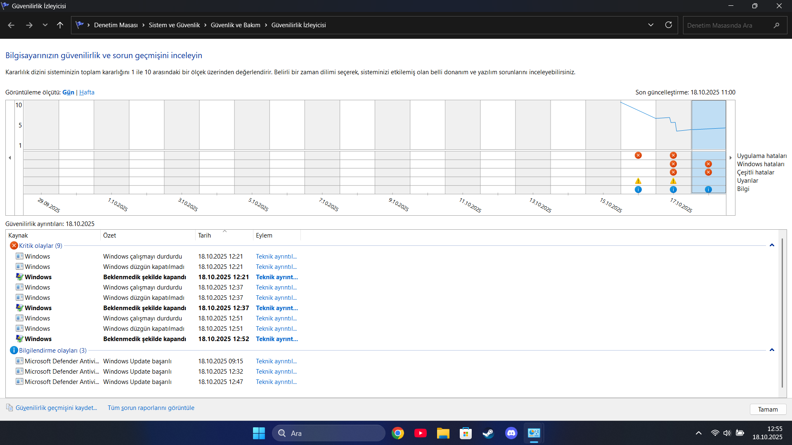792x445 pixels.
Task: Collapse the Bilgilendirme olayları group
Action: (x=772, y=350)
